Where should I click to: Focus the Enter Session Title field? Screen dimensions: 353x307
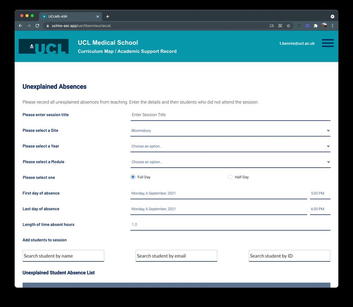pos(230,115)
